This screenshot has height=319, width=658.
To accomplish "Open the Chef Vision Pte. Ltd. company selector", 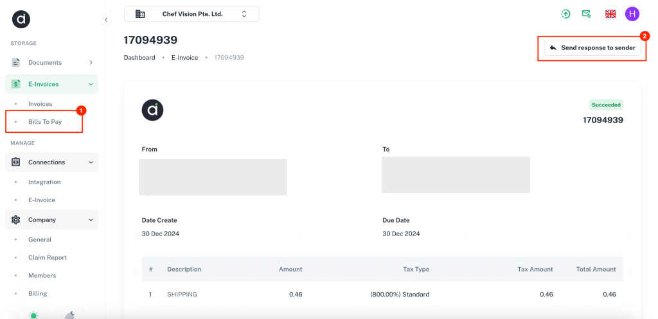I will point(191,14).
